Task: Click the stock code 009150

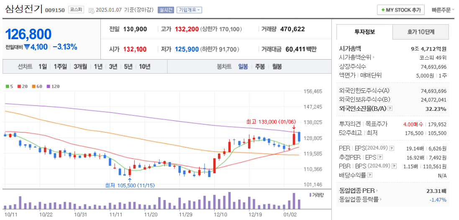Action: pyautogui.click(x=55, y=10)
